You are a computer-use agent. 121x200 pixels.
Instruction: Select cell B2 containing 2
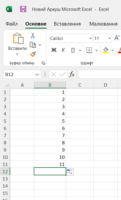pos(50,99)
